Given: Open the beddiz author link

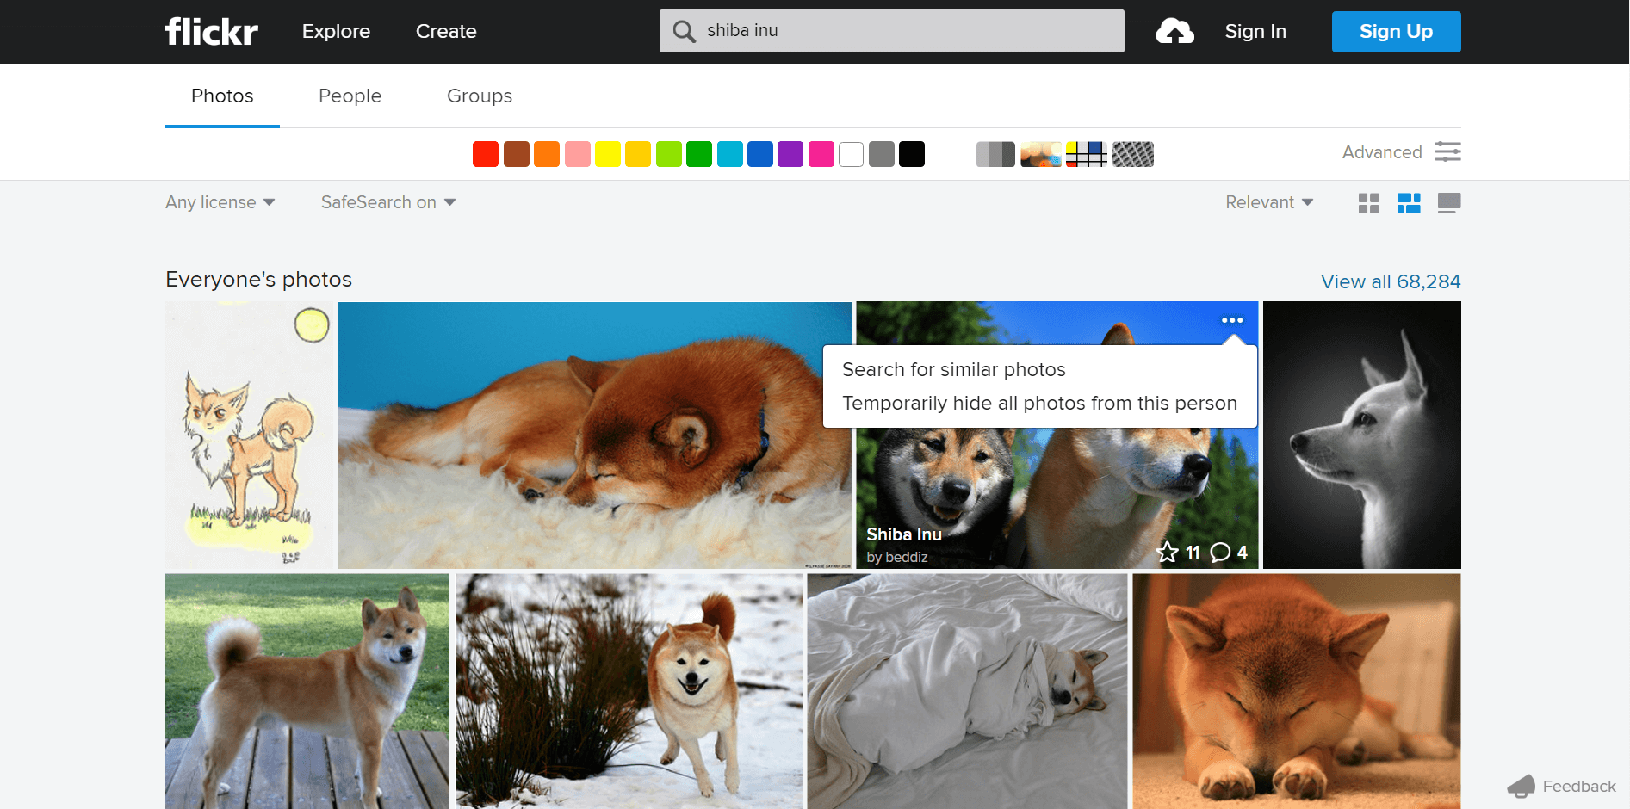Looking at the screenshot, I should coord(906,557).
